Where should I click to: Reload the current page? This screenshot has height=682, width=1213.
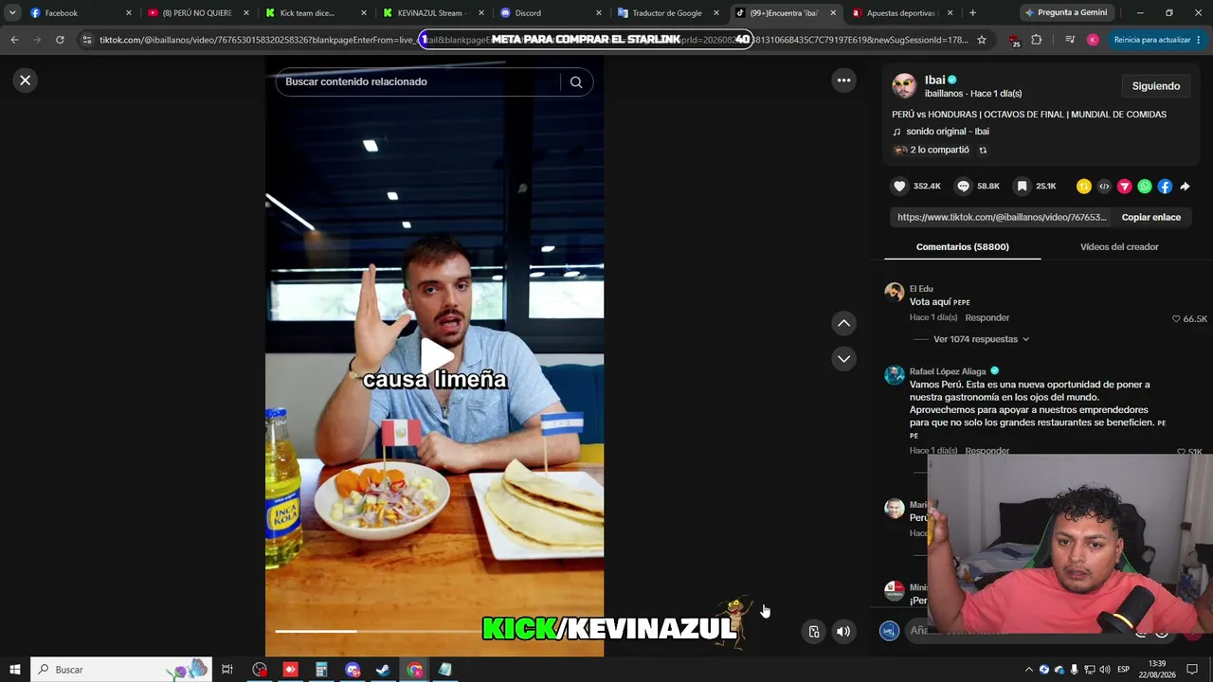pos(60,40)
